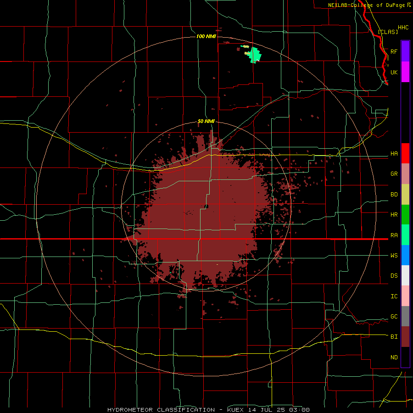
Task: Click the GR legend label
Action: pos(394,174)
